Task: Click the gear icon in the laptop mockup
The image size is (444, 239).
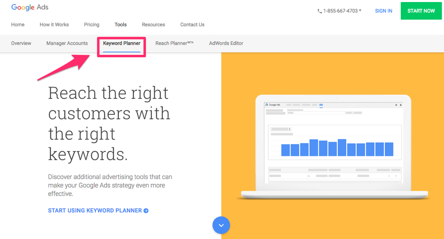Action: pos(396,105)
